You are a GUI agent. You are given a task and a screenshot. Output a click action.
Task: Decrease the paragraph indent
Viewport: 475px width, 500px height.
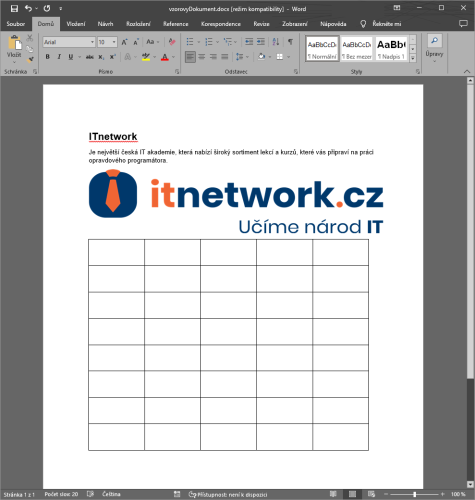249,42
